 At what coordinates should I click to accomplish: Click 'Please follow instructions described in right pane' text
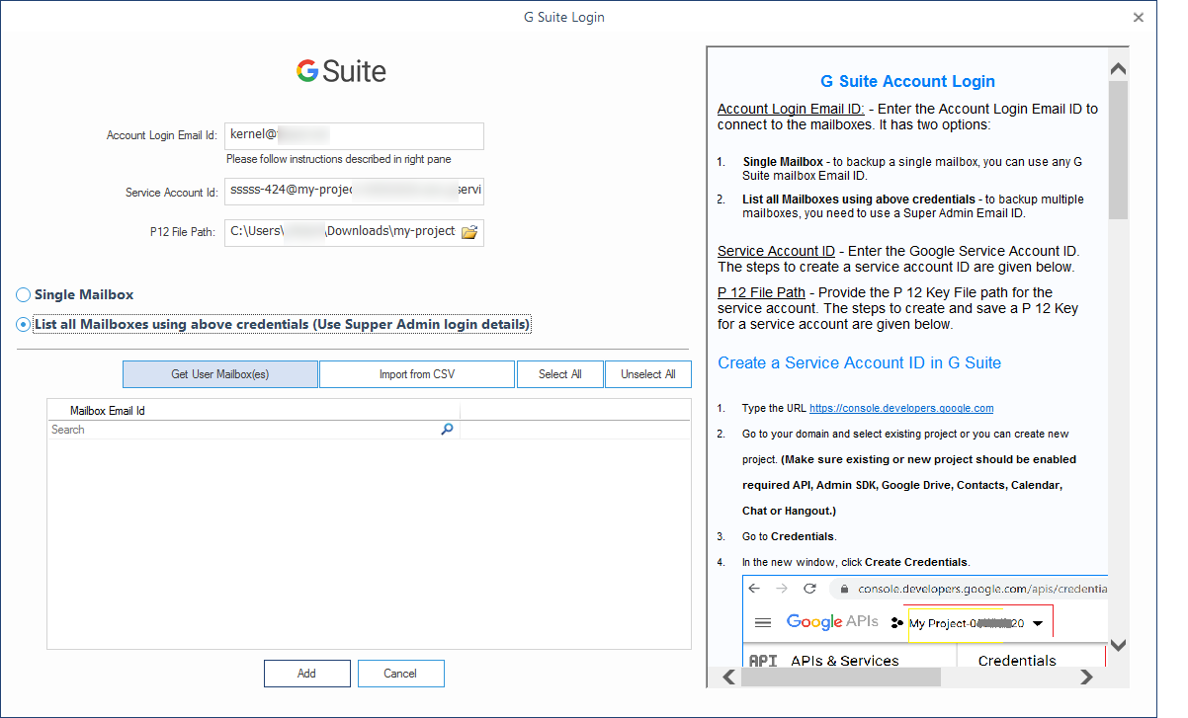[339, 159]
